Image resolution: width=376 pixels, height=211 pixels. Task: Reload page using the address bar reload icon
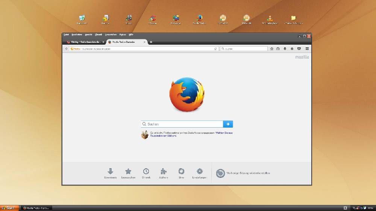point(215,48)
